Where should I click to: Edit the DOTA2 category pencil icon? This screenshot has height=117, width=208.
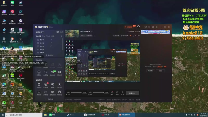point(95,36)
